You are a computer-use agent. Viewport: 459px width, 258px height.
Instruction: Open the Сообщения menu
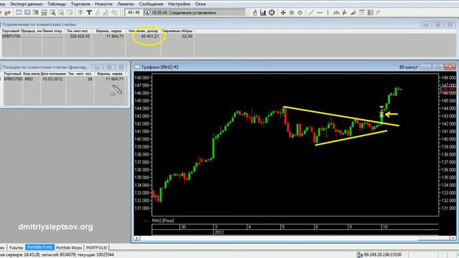click(x=151, y=4)
